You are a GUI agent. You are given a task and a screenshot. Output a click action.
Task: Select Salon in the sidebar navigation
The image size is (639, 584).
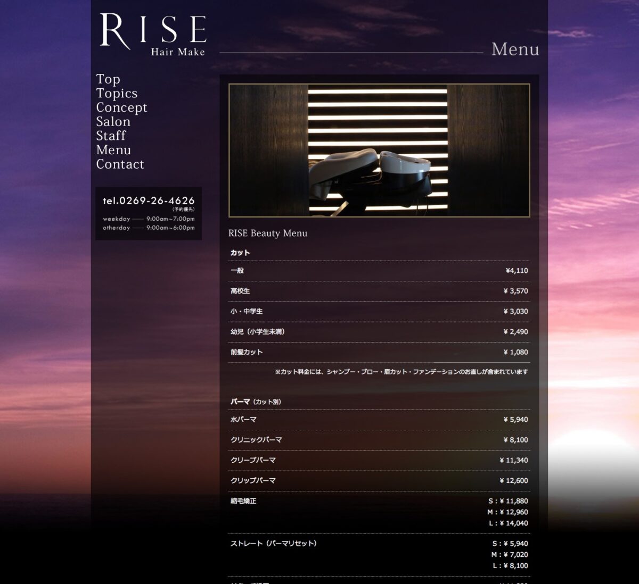[113, 122]
